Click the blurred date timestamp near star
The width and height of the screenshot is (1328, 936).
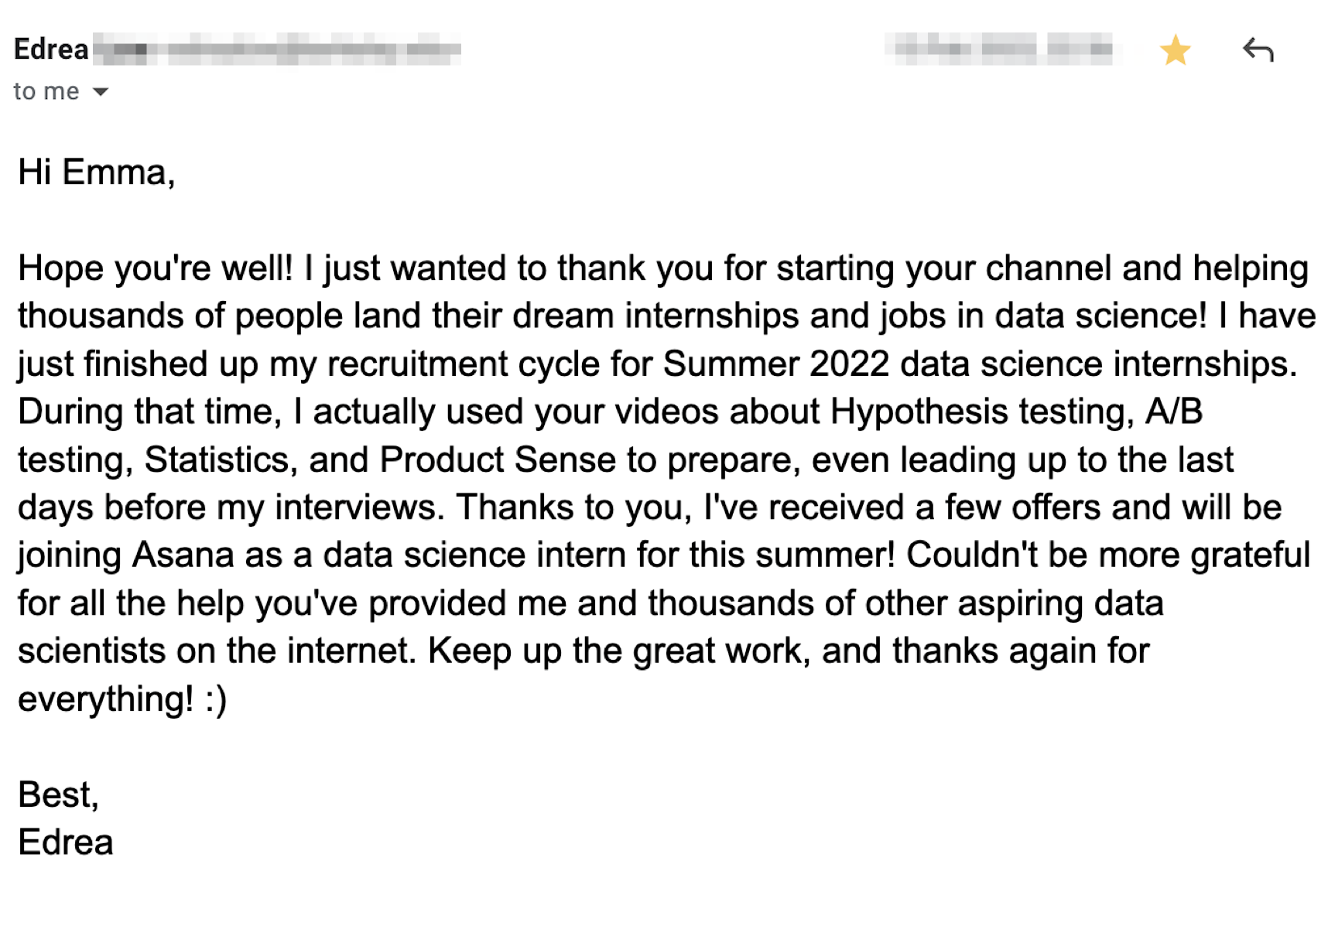tap(1000, 49)
